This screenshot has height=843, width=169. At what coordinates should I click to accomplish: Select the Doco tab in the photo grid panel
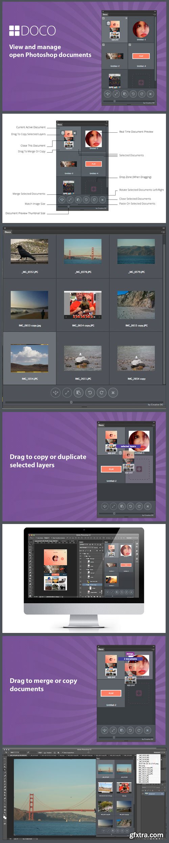8,232
